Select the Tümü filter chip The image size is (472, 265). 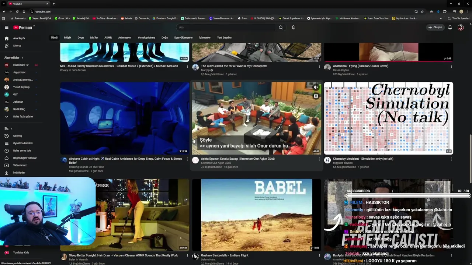[54, 38]
